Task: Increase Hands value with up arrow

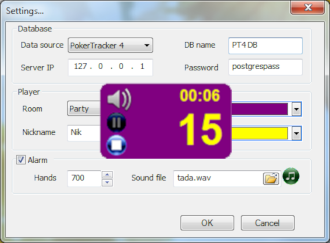Action: [x=107, y=174]
